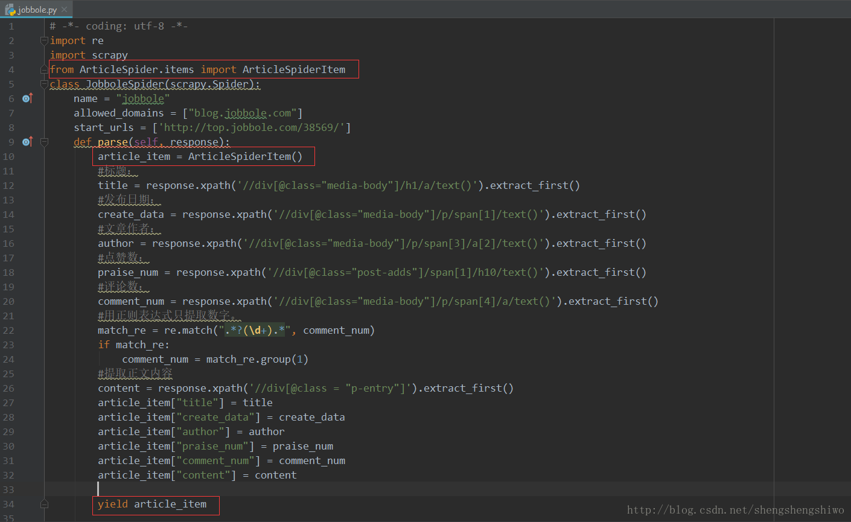The width and height of the screenshot is (851, 522).
Task: Click the xpath string containing 'post-adds'
Action: click(406, 272)
